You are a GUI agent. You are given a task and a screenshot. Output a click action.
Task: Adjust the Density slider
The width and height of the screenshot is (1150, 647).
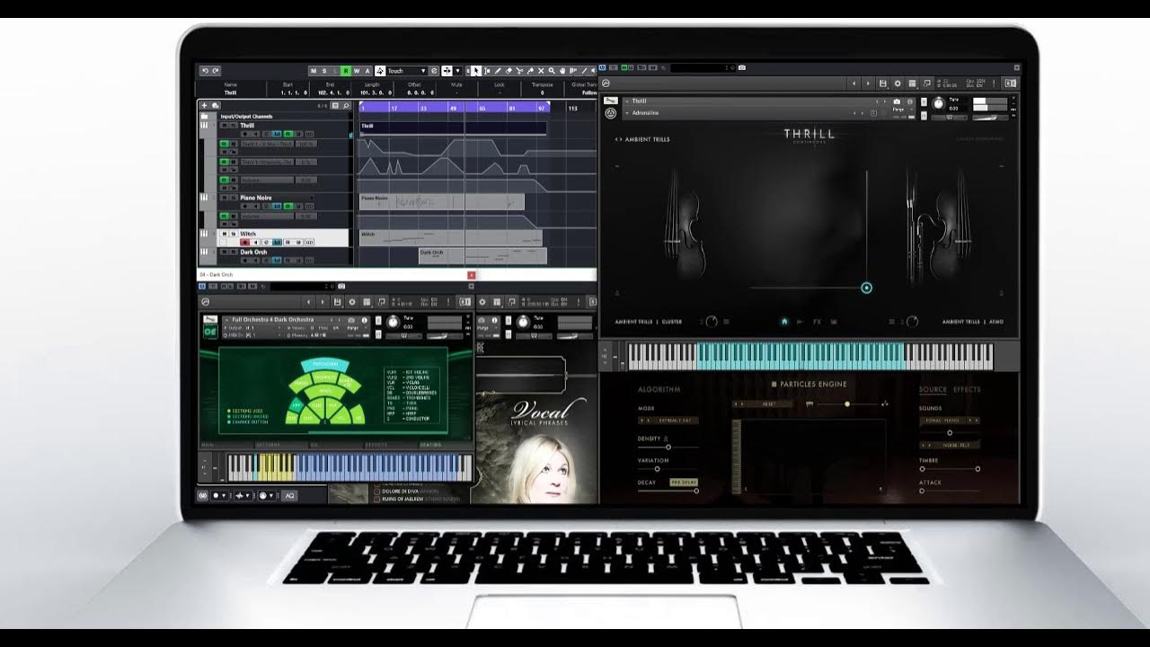668,448
